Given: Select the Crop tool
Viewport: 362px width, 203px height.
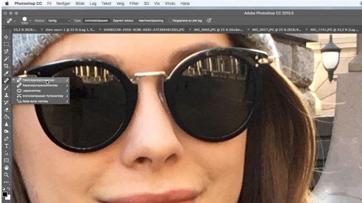Looking at the screenshot, I should tap(6, 66).
